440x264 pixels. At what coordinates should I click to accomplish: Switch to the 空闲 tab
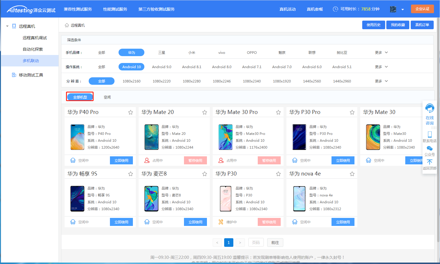(107, 97)
